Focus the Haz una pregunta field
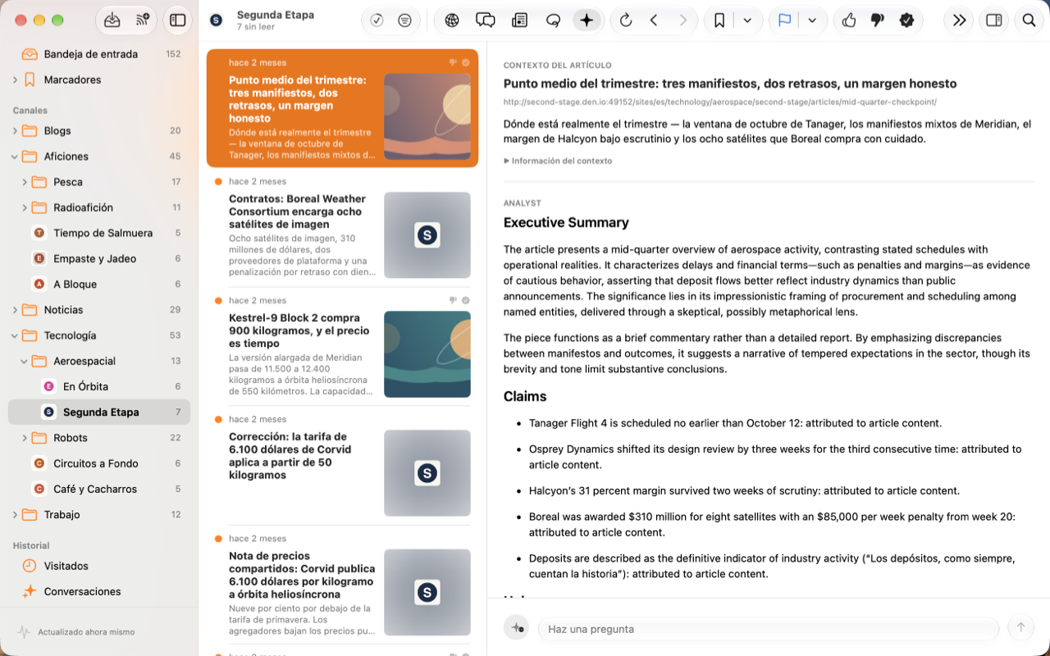 769,629
